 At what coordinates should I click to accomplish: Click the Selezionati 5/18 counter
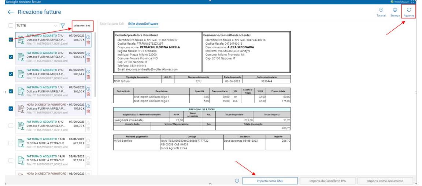(82, 26)
